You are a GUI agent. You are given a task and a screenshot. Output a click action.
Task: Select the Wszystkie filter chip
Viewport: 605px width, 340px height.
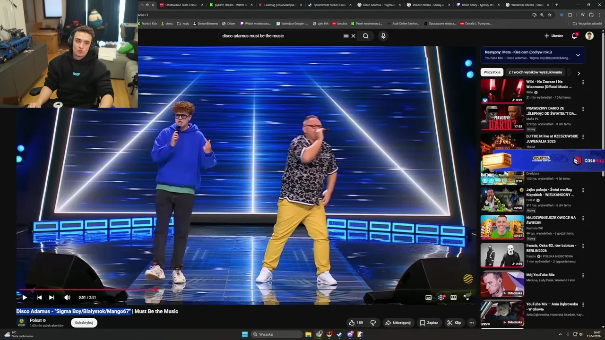tap(492, 72)
